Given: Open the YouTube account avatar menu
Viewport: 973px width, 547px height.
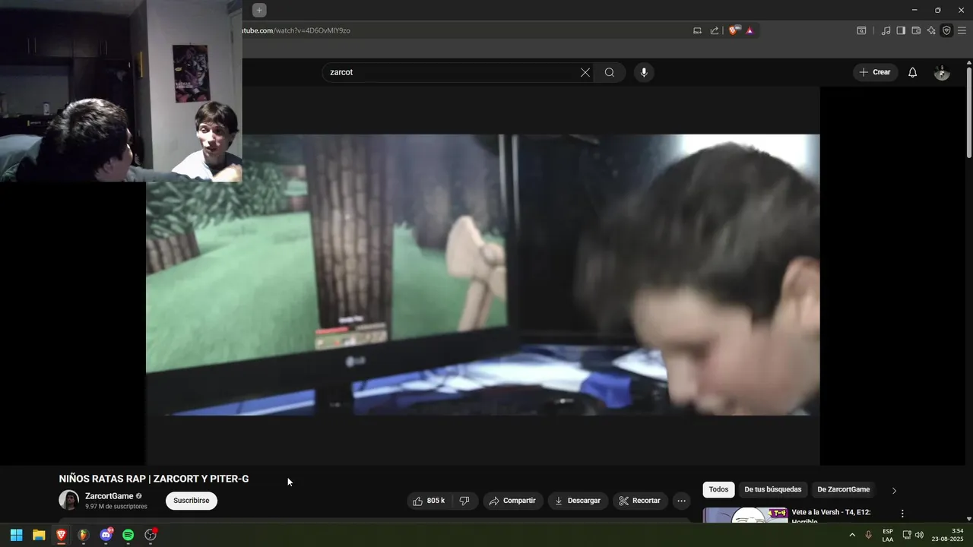Looking at the screenshot, I should tap(942, 72).
